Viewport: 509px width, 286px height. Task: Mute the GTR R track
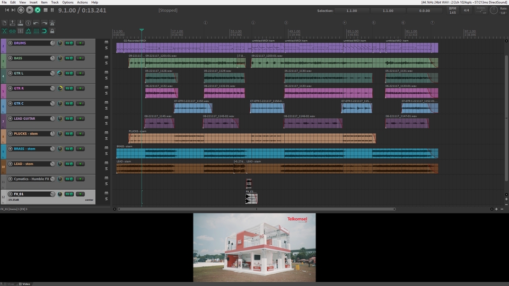point(106,87)
